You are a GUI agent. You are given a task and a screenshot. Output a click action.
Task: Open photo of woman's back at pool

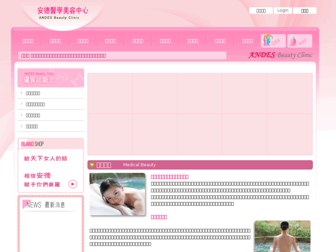[x=282, y=236]
